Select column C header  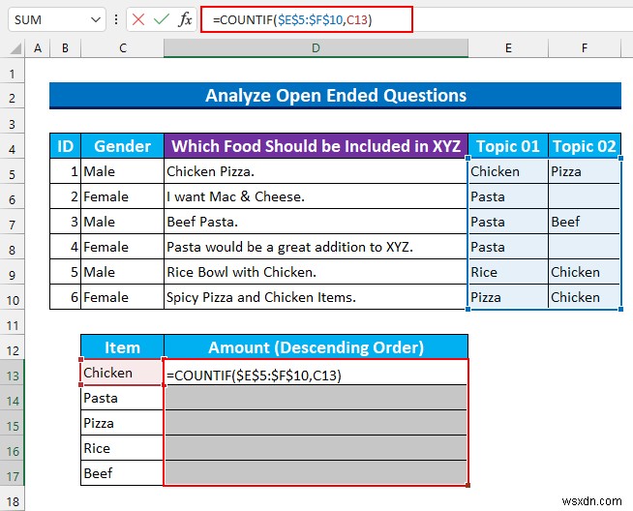click(123, 48)
